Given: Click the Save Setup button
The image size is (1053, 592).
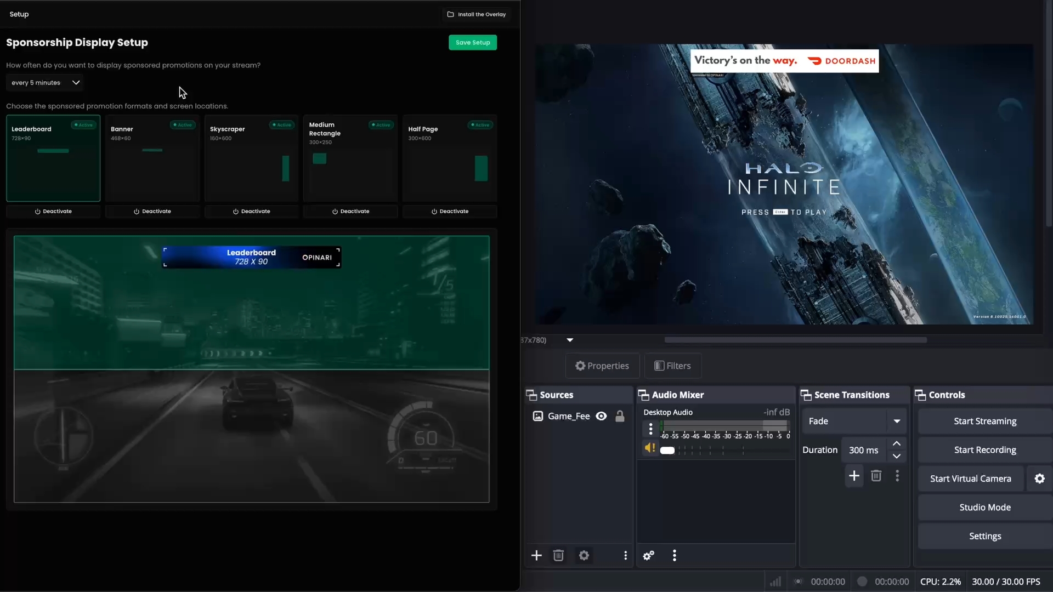Looking at the screenshot, I should (473, 42).
